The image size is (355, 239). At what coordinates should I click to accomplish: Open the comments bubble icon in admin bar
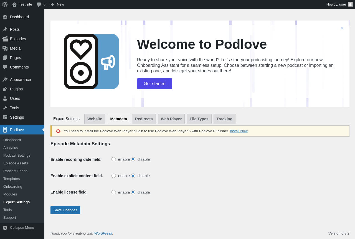point(39,4)
